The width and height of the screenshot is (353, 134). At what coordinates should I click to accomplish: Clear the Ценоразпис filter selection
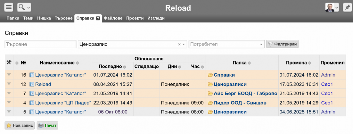179,44
